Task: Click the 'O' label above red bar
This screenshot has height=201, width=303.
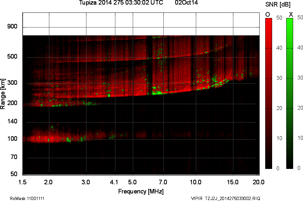Action: tap(268, 14)
